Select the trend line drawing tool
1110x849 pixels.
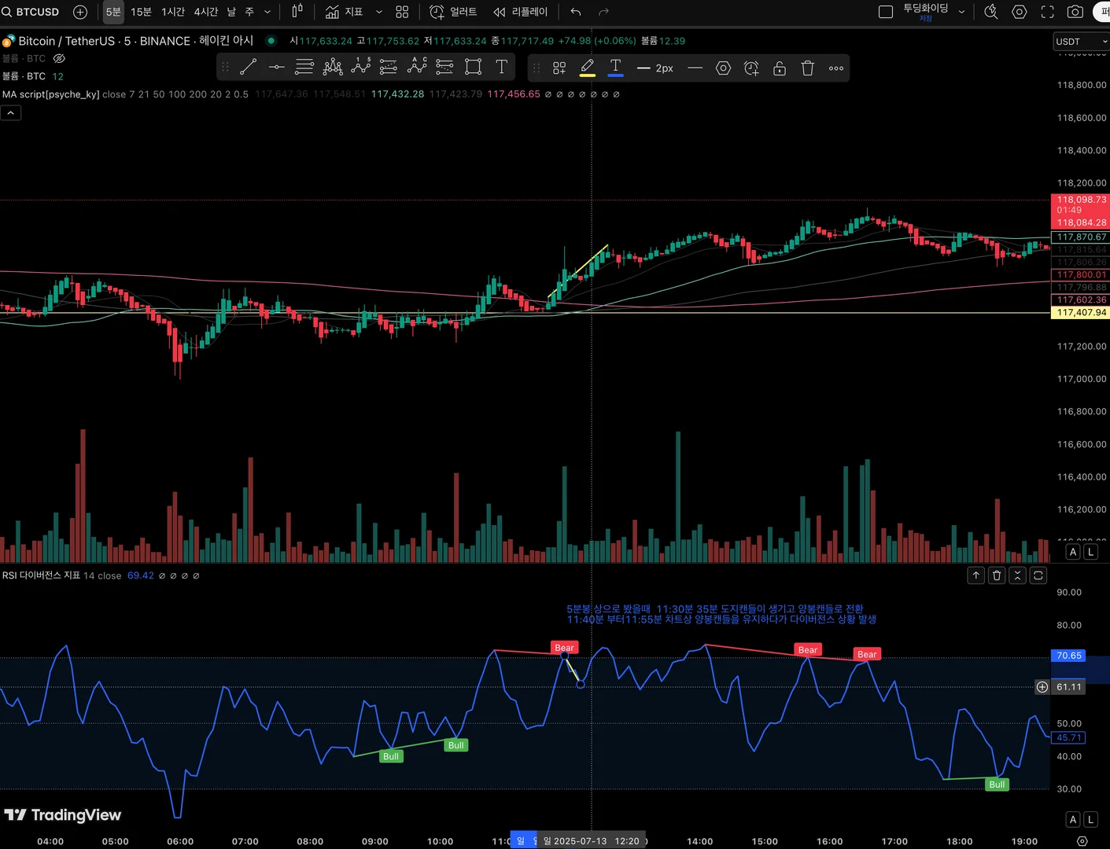coord(248,68)
